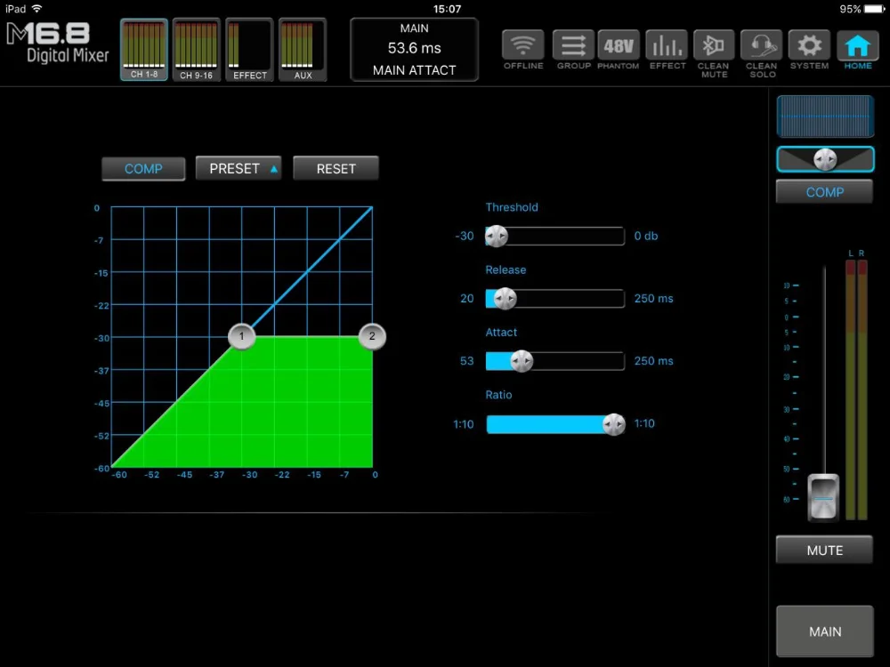Select the CH 1-8 meter bank

pos(144,50)
